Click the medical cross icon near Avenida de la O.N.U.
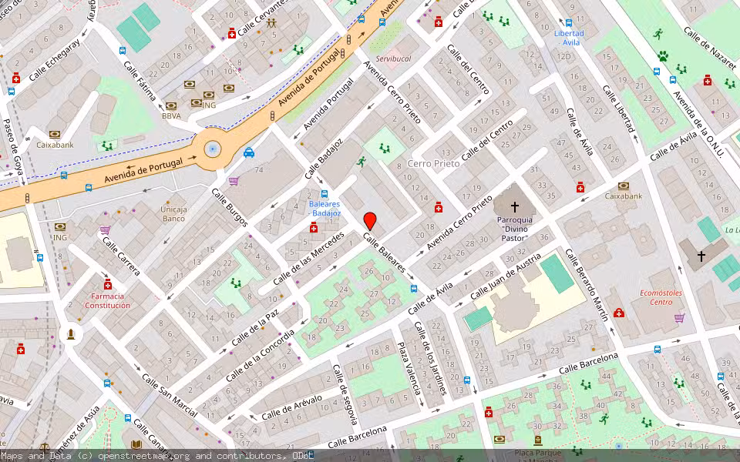Image resolution: width=740 pixels, height=462 pixels. click(x=707, y=81)
